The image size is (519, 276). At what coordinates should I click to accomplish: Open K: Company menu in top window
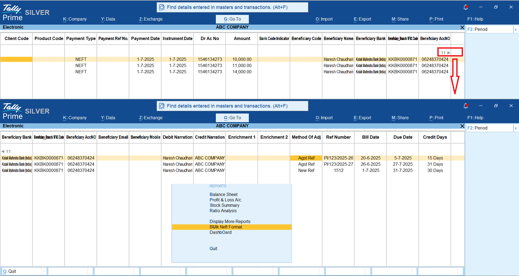click(75, 19)
